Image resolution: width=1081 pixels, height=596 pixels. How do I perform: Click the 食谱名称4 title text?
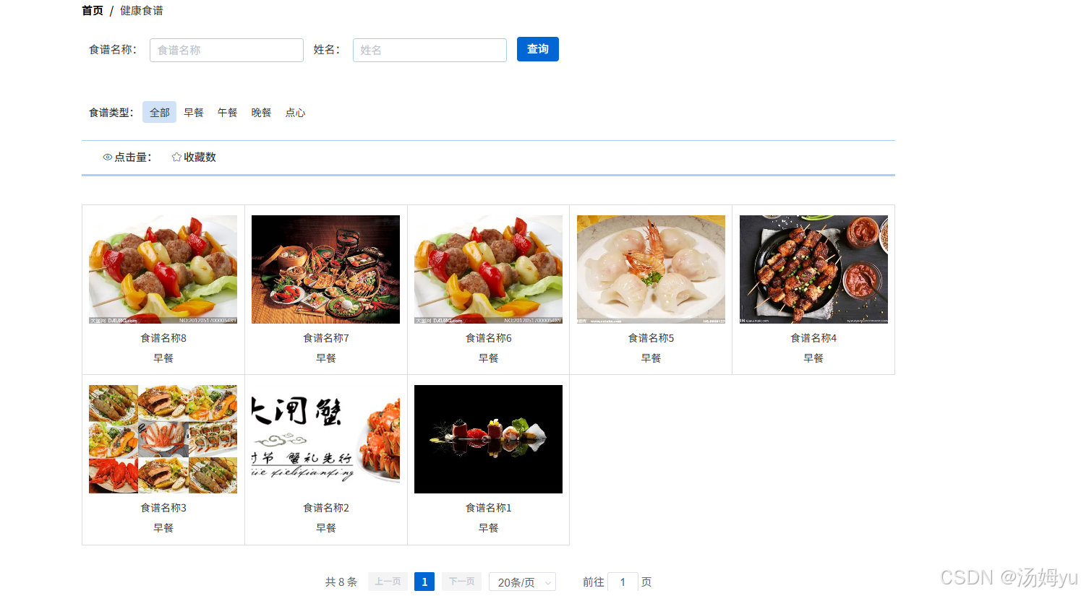point(814,338)
